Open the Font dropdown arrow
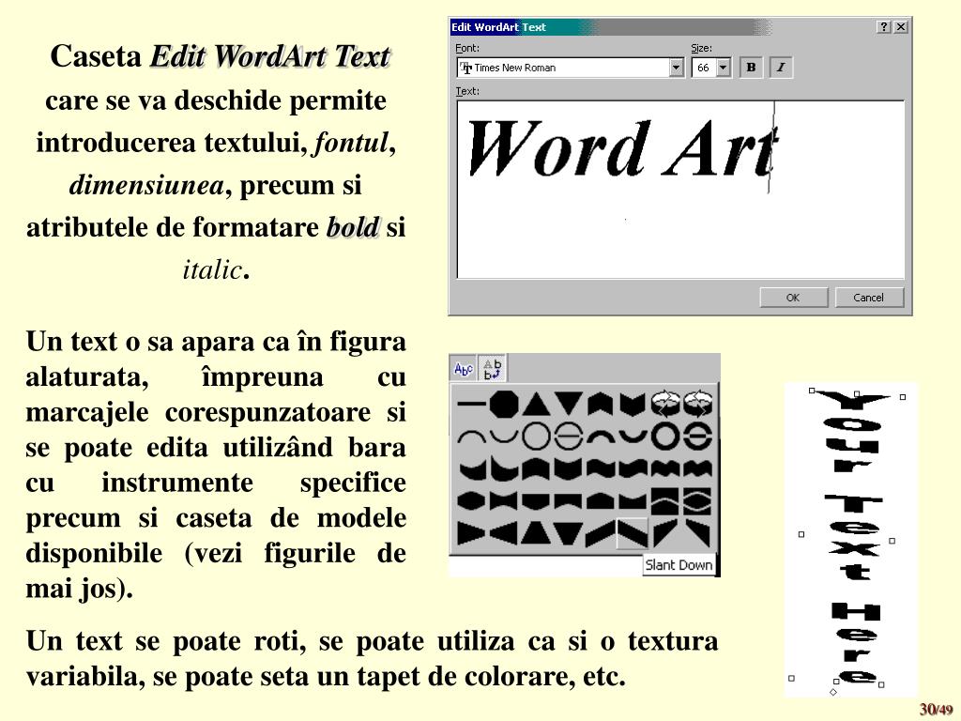 [x=676, y=68]
